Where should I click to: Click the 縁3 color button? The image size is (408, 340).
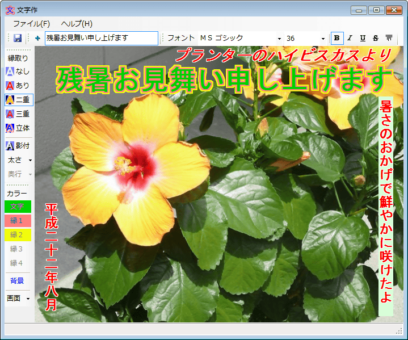(16, 249)
